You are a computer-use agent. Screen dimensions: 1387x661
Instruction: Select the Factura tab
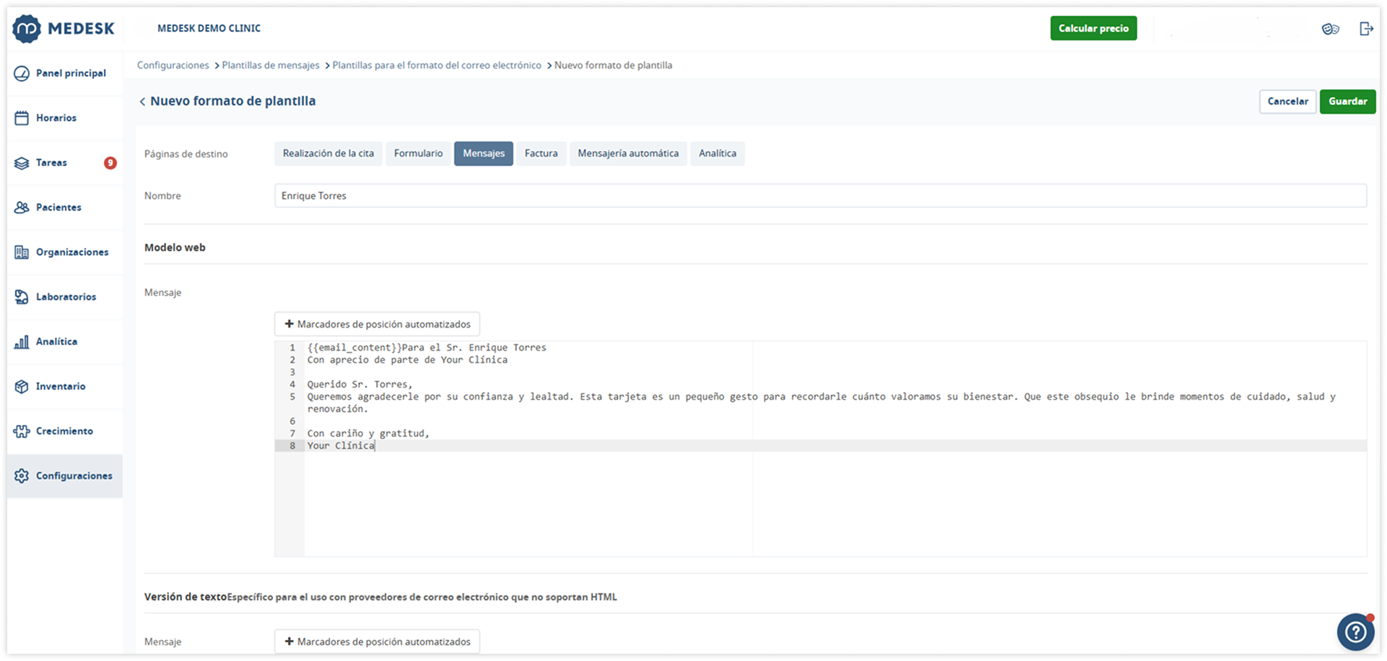(x=541, y=154)
